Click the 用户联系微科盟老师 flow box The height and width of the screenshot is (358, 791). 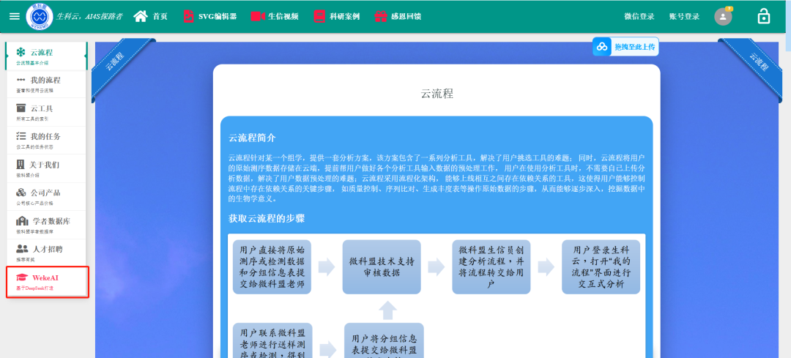(x=272, y=340)
